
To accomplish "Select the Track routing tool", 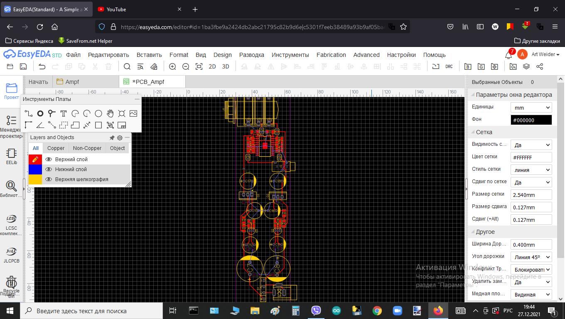I will click(28, 113).
